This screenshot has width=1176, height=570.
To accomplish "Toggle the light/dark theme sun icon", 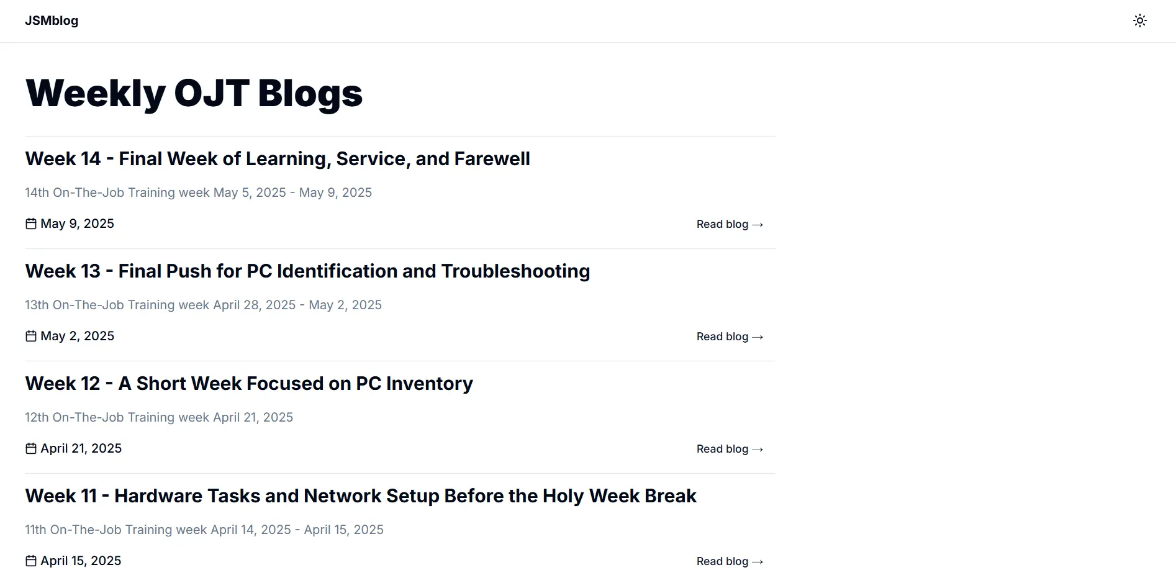I will click(1140, 20).
